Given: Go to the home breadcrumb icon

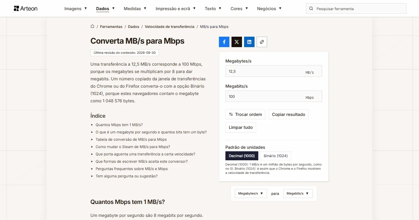Looking at the screenshot, I should tap(93, 26).
